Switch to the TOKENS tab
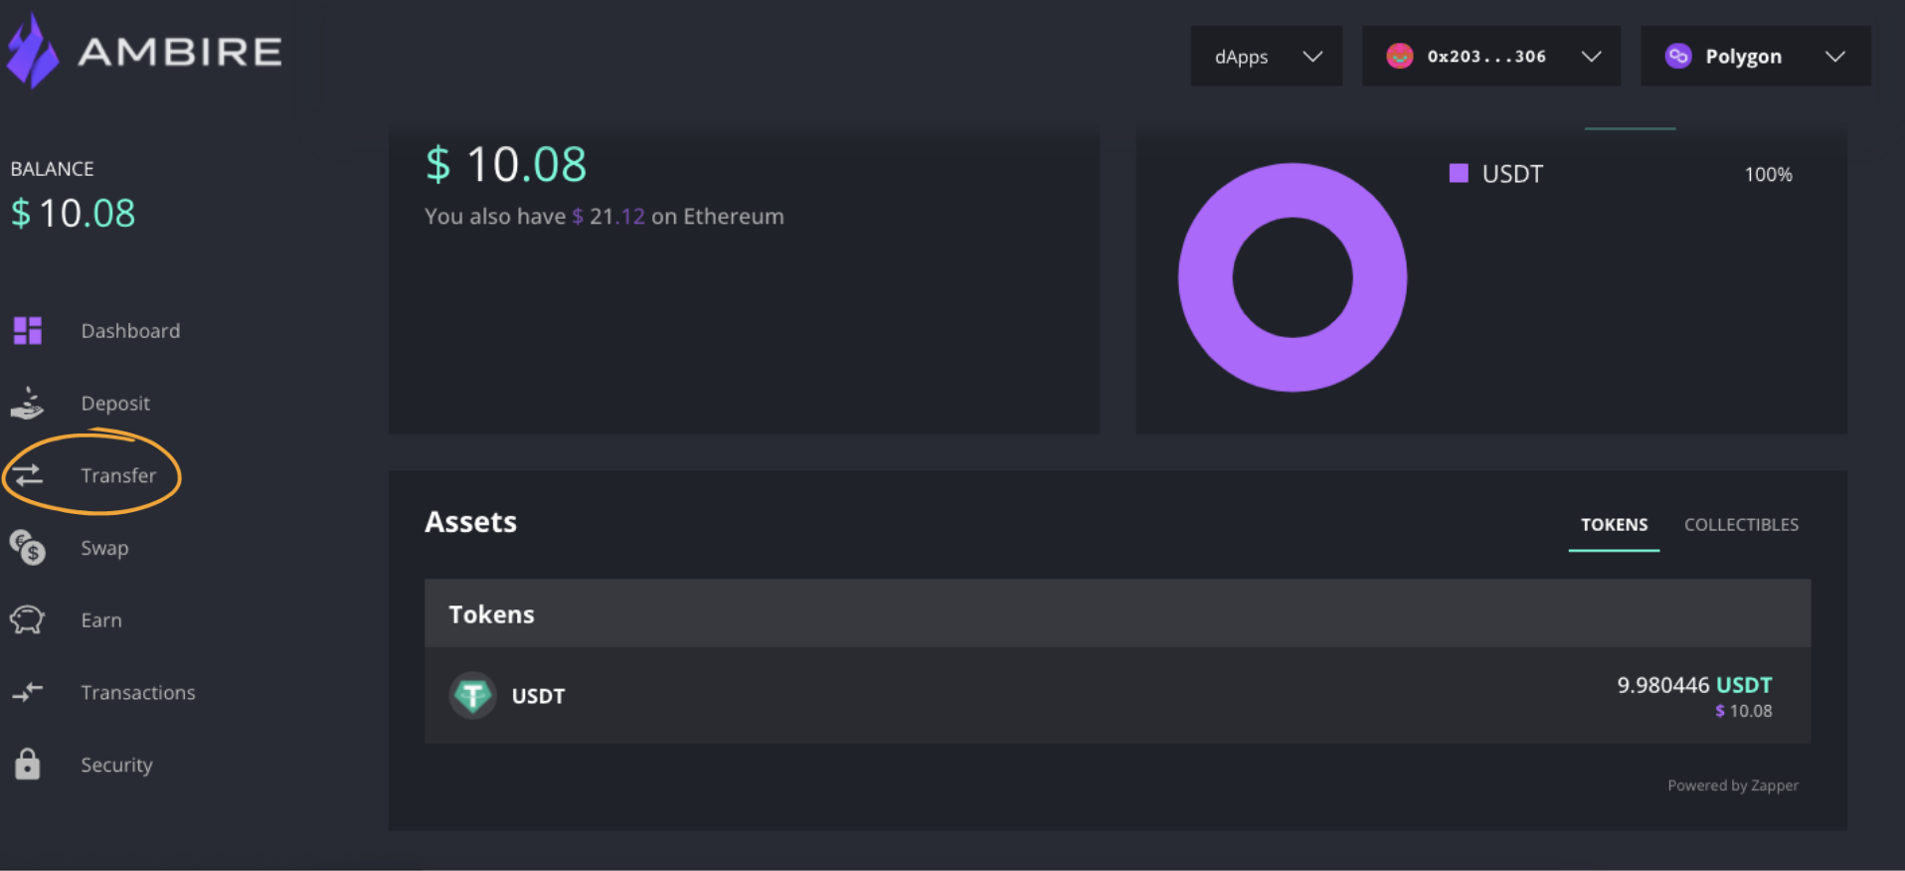Image resolution: width=1905 pixels, height=871 pixels. pos(1614,524)
